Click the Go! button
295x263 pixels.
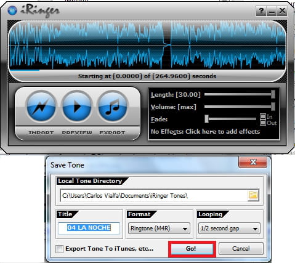point(192,249)
